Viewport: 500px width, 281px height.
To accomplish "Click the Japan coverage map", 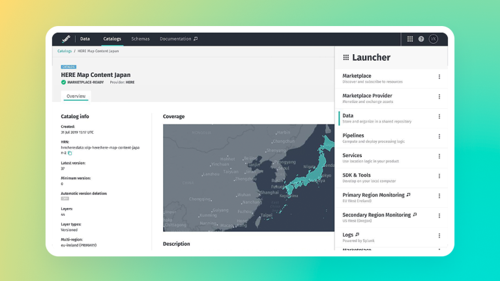I will (x=248, y=177).
